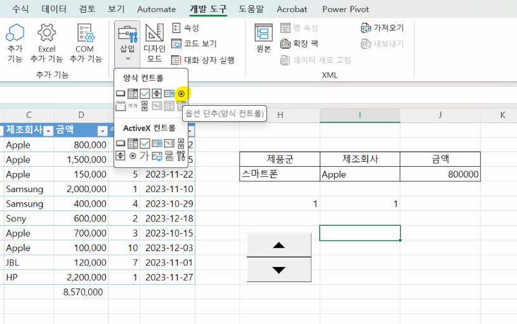
Task: Insert form control Combo Box
Action: pos(133,94)
